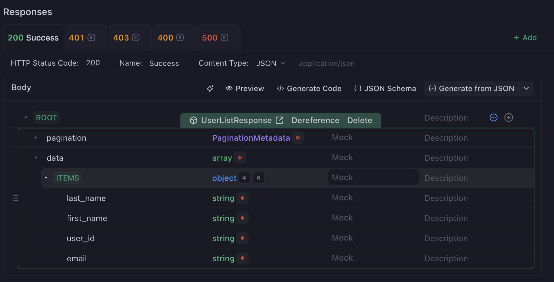554x282 pixels.
Task: Toggle nullable N badge on ITEMS object
Action: (259, 178)
